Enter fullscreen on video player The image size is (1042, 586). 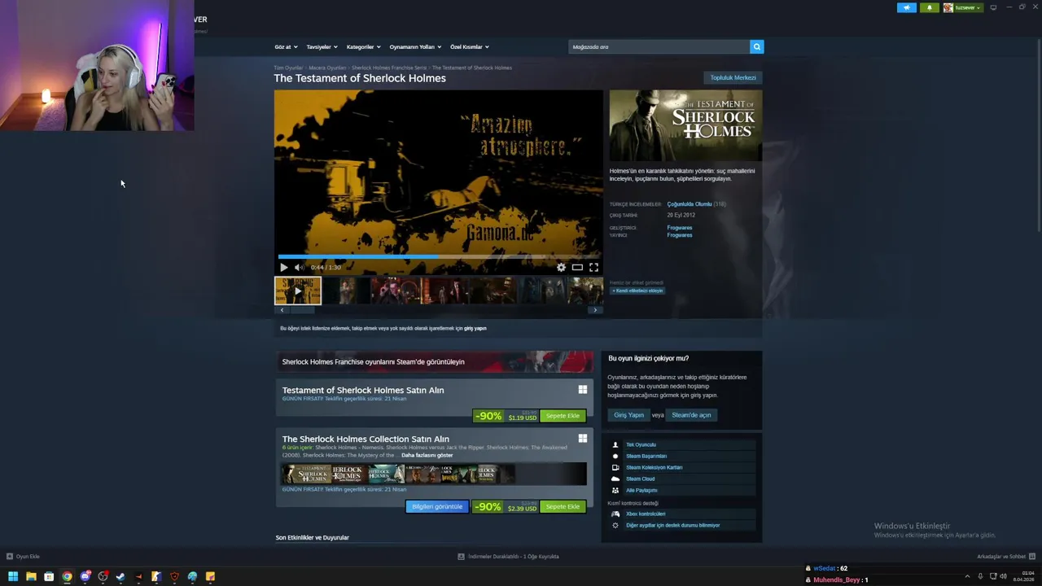[593, 267]
